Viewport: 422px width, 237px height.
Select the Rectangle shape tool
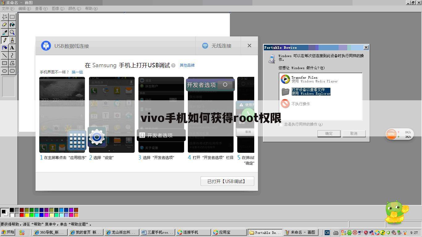(5, 63)
